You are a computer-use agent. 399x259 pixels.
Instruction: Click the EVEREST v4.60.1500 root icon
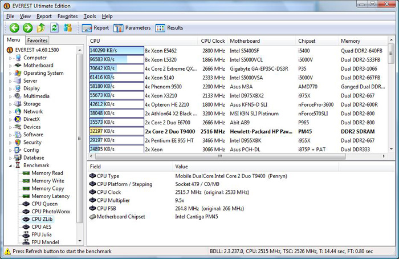coord(10,50)
